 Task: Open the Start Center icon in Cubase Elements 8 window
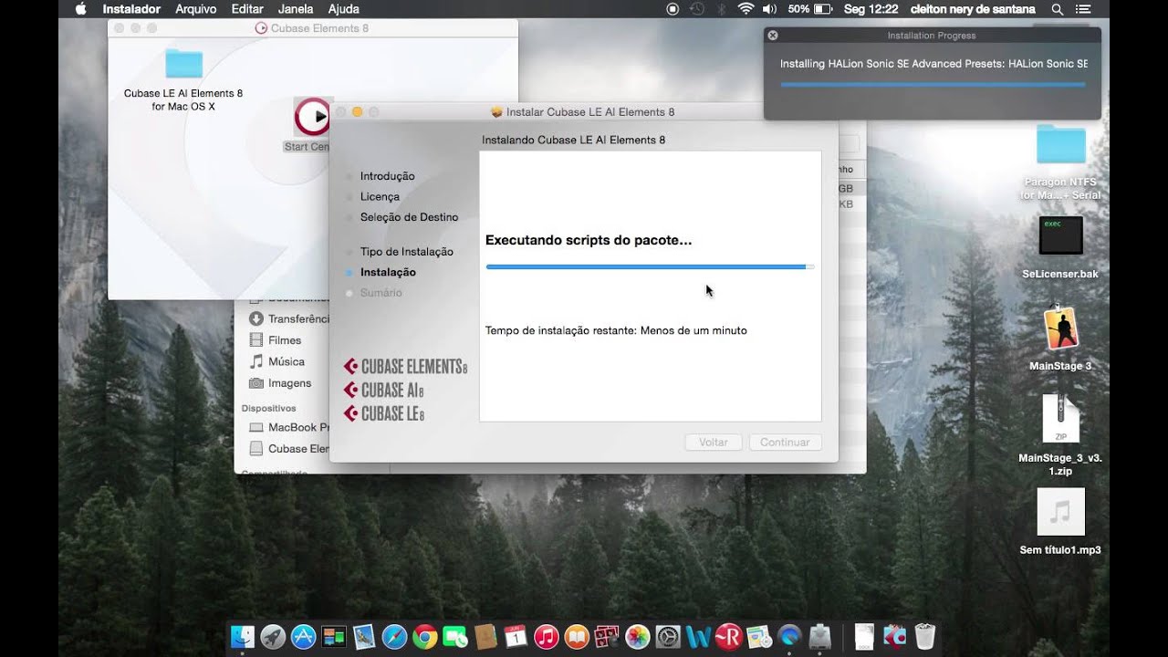(x=312, y=117)
